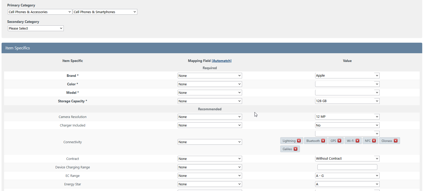Open the empty Color value dropdown

(347, 84)
